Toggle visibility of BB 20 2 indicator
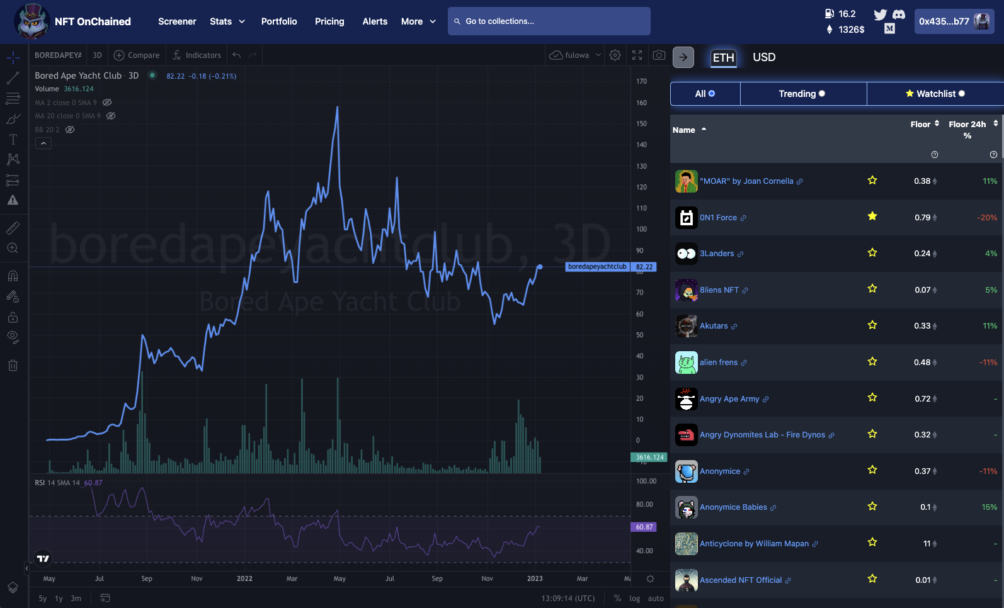This screenshot has width=1004, height=608. click(x=70, y=130)
